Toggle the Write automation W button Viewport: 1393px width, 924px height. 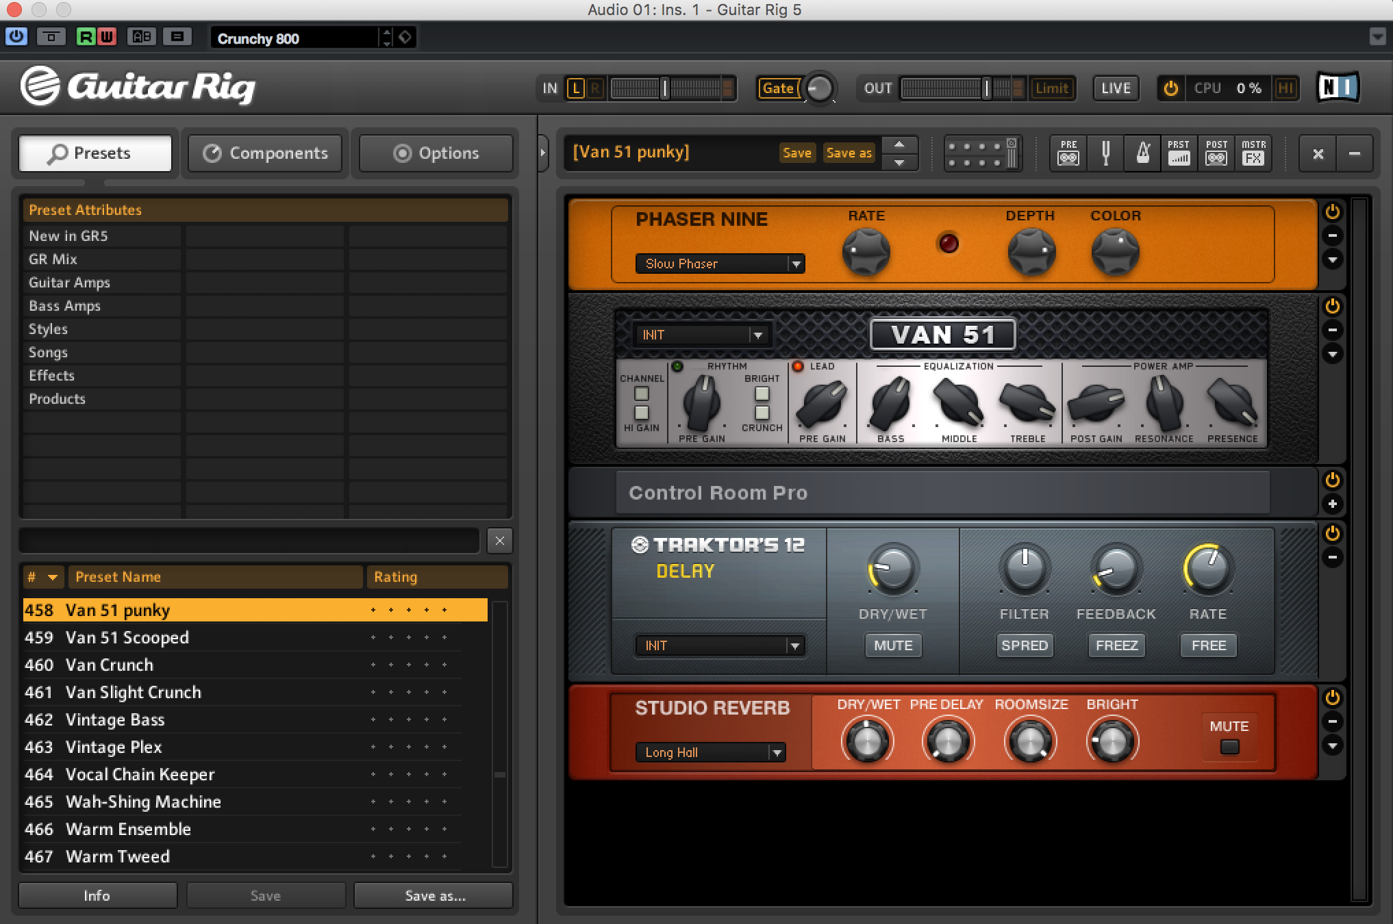[x=107, y=36]
